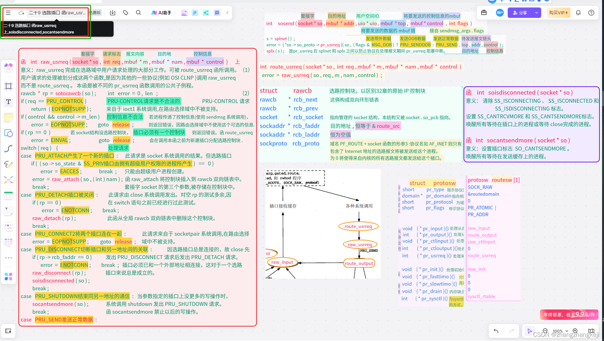Open the bottom-left presentation panel icon
The image size is (604, 341).
8,331
